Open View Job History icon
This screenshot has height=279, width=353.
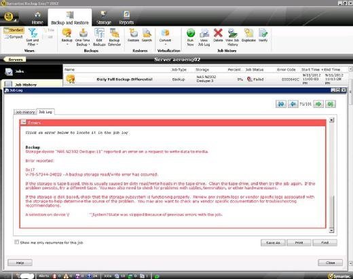[x=232, y=33]
